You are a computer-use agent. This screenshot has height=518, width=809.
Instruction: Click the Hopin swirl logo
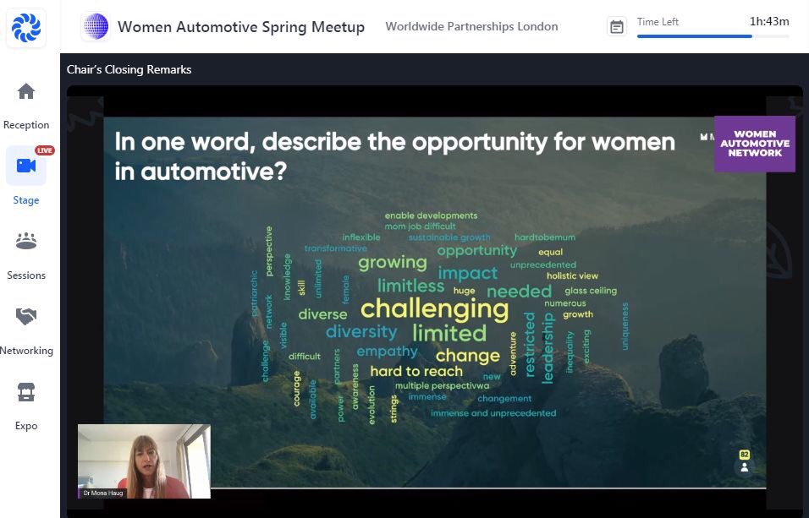click(26, 27)
